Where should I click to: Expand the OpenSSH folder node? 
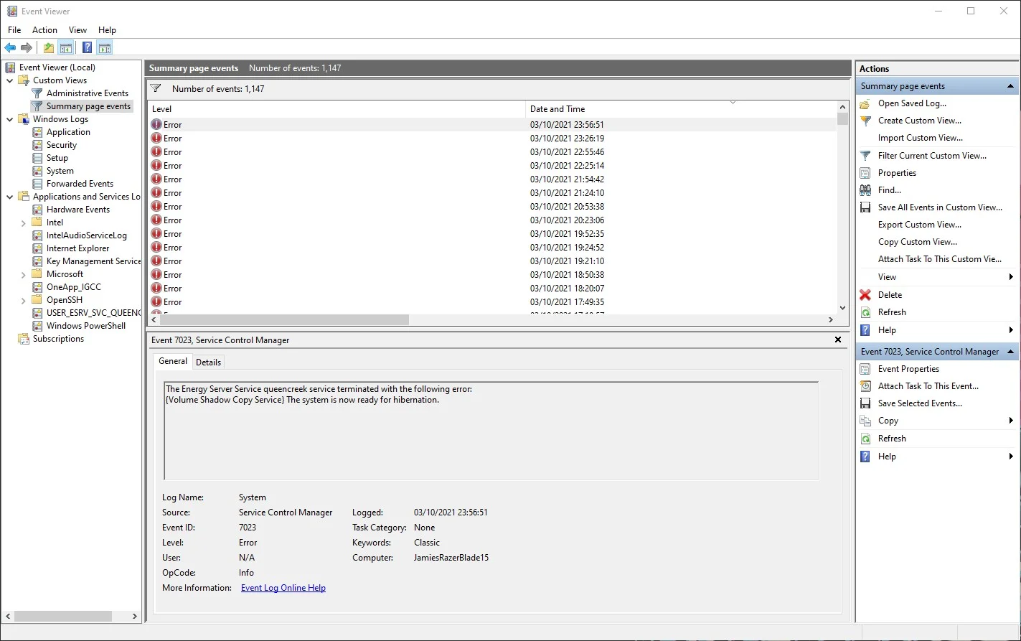pyautogui.click(x=24, y=300)
